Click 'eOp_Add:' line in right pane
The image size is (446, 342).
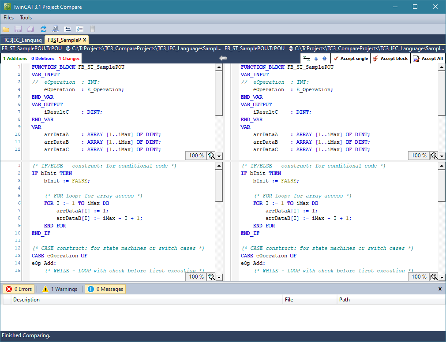pyautogui.click(x=253, y=263)
